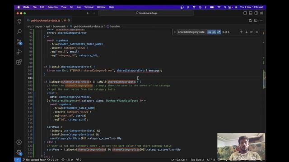
Task: Open the Extensions view
Action: tap(19, 62)
